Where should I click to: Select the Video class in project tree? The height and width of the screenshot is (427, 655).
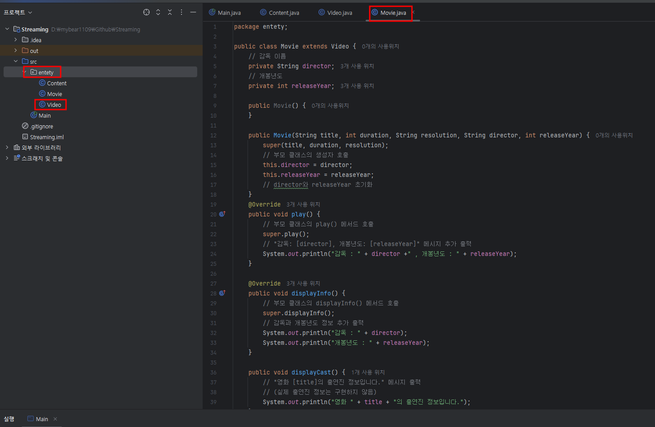[54, 105]
